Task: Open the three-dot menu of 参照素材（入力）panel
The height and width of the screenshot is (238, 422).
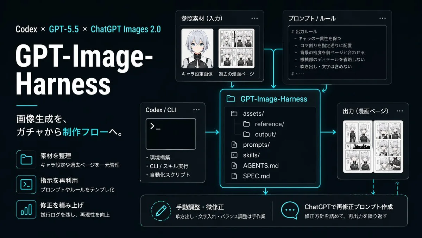Action: pyautogui.click(x=254, y=18)
